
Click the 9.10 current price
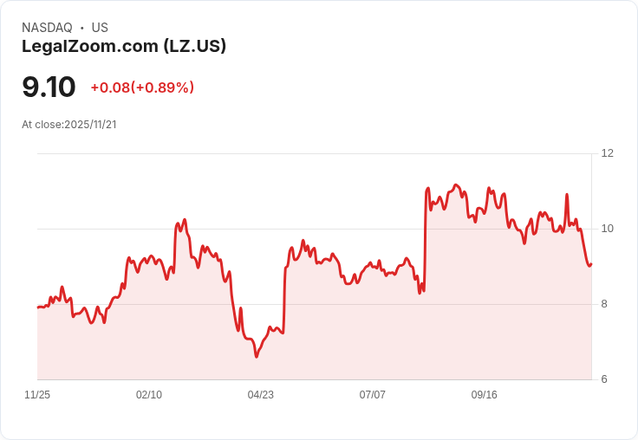coord(49,87)
